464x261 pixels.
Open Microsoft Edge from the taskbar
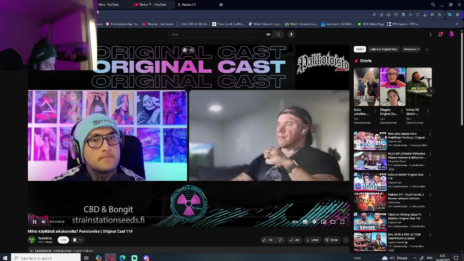point(123,258)
